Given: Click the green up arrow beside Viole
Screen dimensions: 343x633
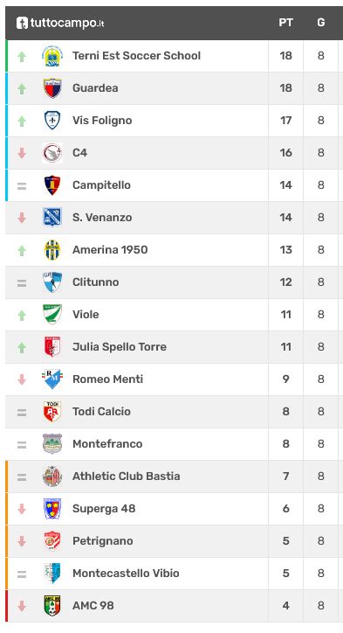Looking at the screenshot, I should (22, 315).
